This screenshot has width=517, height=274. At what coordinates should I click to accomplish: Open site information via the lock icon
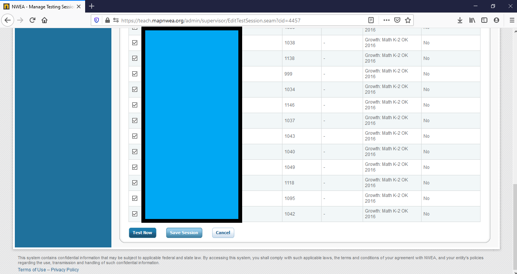coord(108,20)
